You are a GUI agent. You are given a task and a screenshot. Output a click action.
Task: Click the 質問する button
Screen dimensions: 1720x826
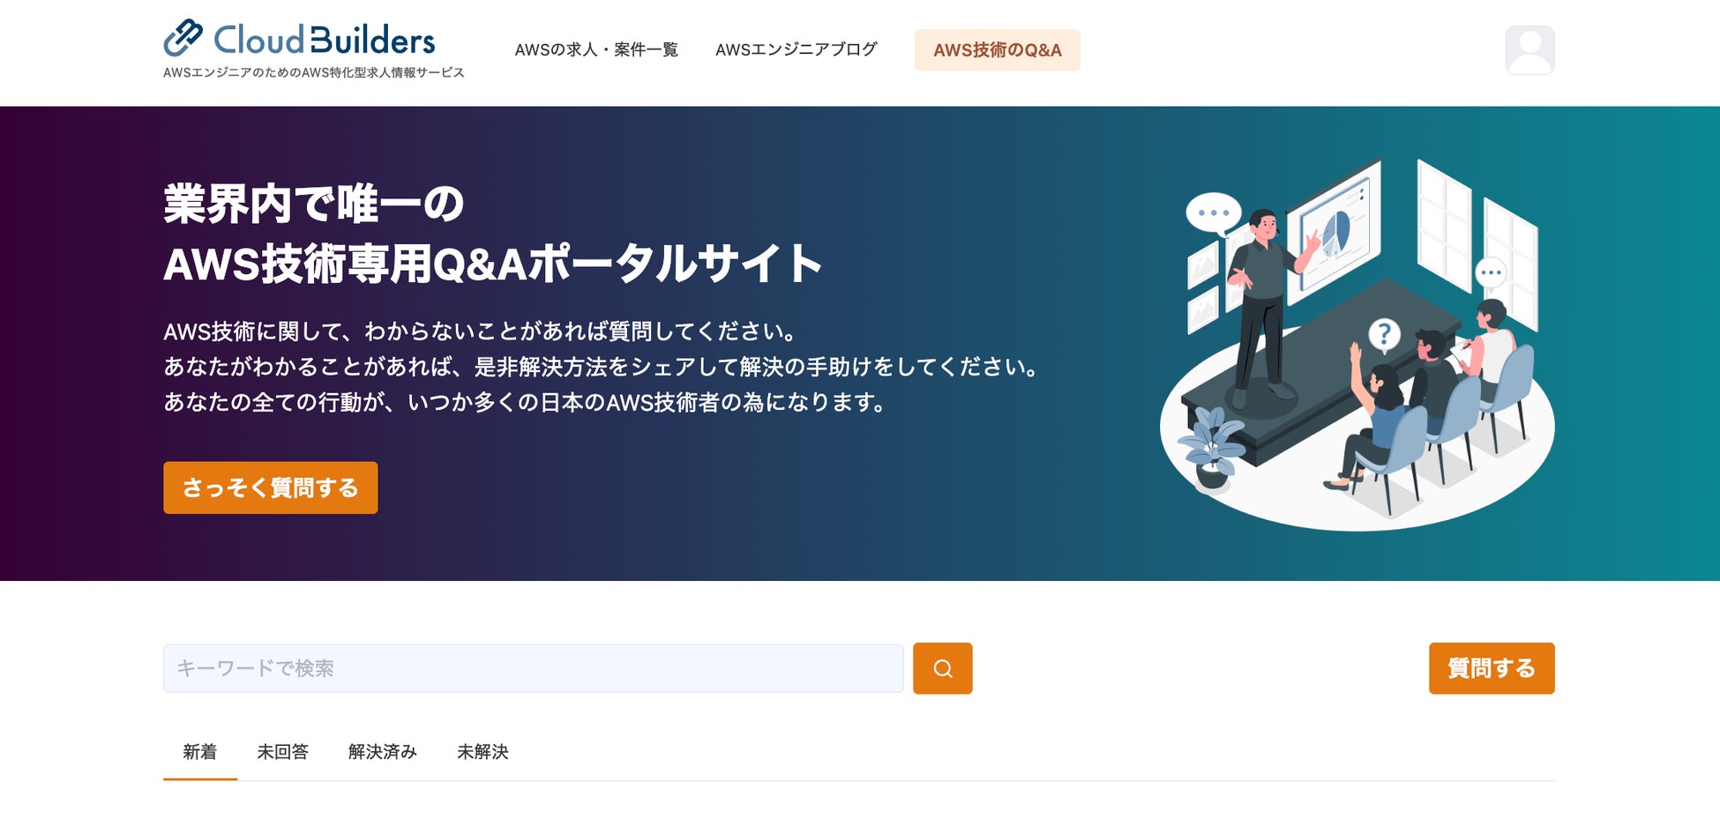pos(1492,668)
